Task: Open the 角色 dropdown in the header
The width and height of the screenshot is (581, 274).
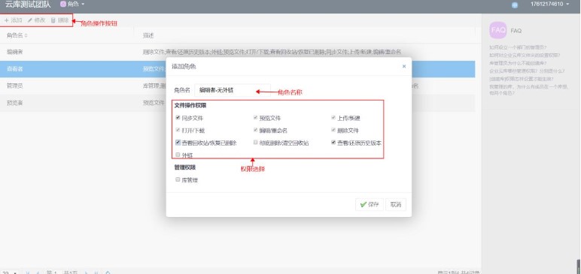Action: point(72,4)
